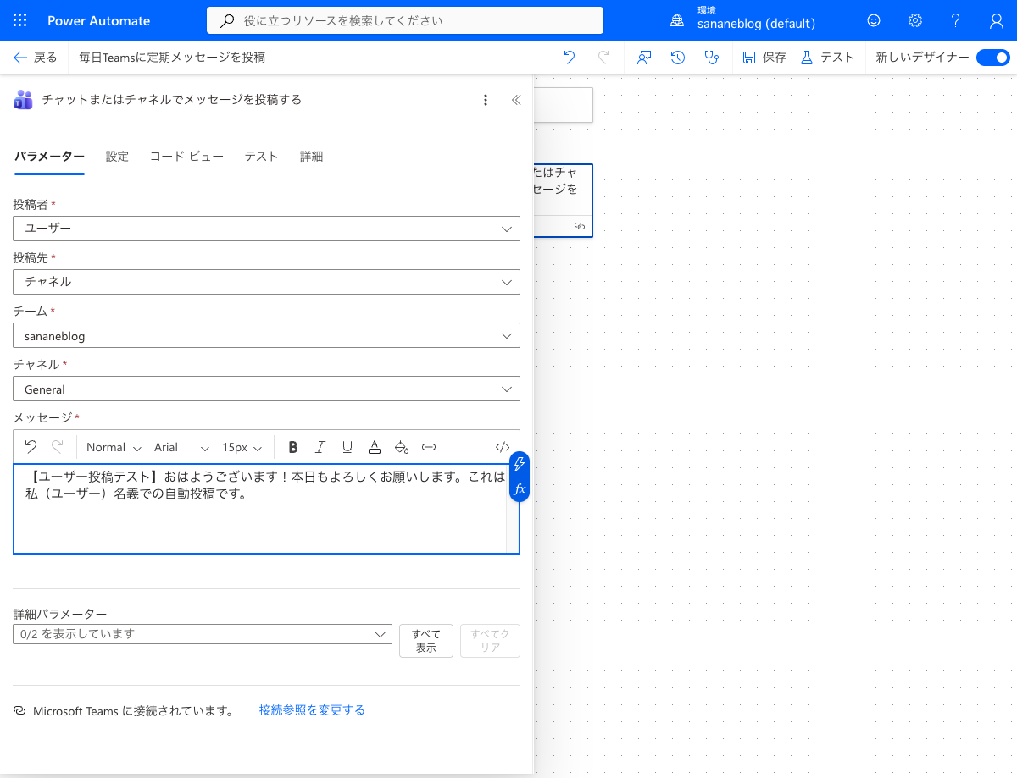Open the Normal paragraph style dropdown
1017x778 pixels.
point(113,447)
